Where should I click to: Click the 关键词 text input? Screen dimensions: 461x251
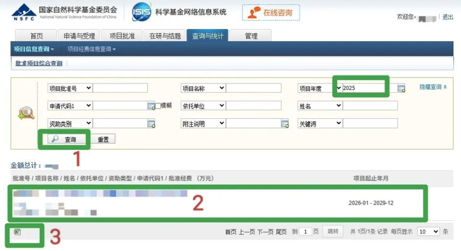(370, 123)
